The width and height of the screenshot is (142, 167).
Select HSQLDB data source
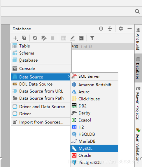(x=94, y=134)
